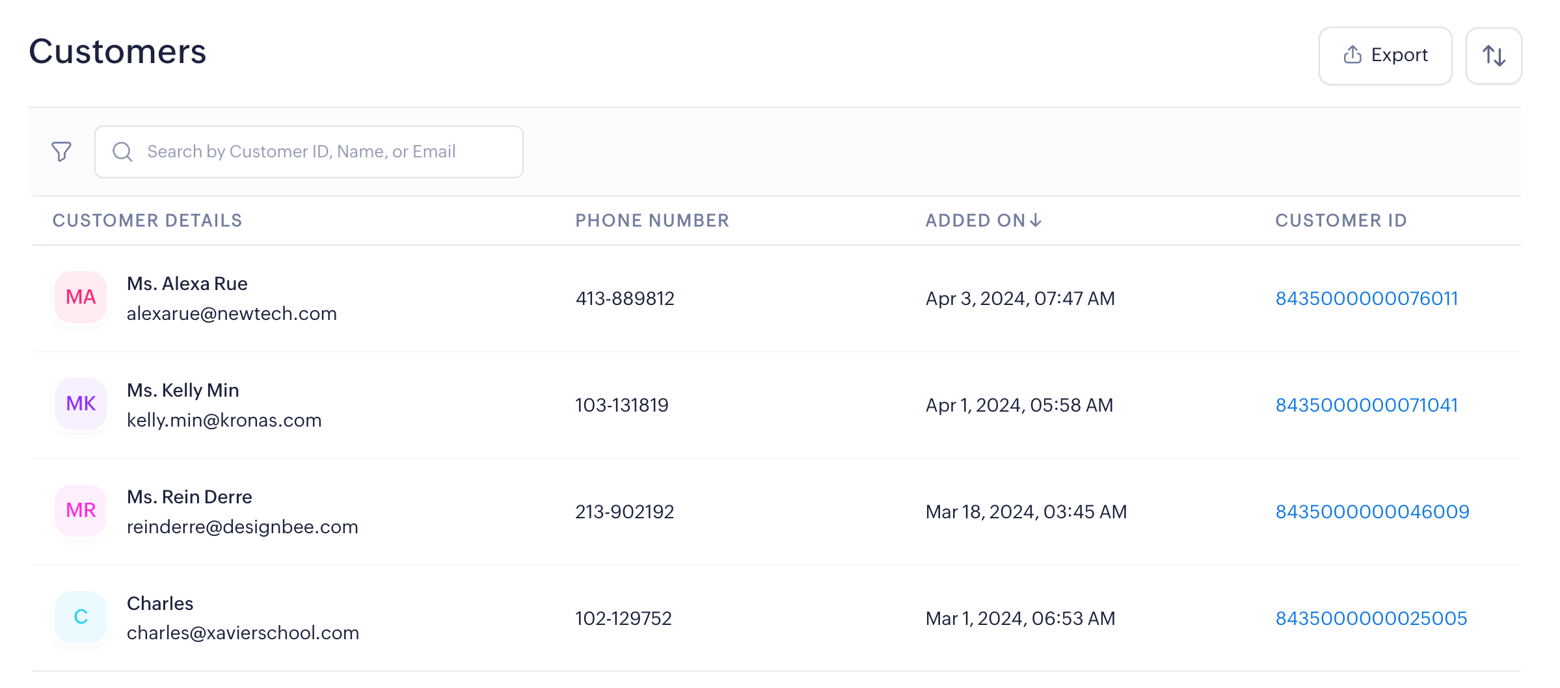Screen dimensions: 1560x688
Task: Click the search magnifier icon
Action: [x=122, y=152]
